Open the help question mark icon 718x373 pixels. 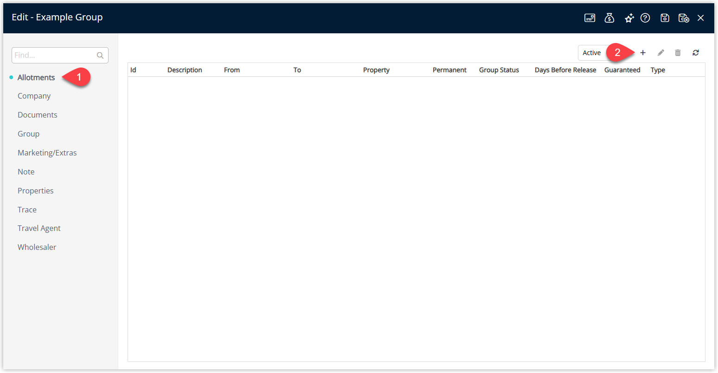pyautogui.click(x=645, y=18)
